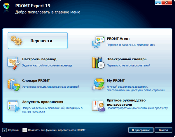Open the Справка help label
Screen dimensions: 175x137
point(13,130)
